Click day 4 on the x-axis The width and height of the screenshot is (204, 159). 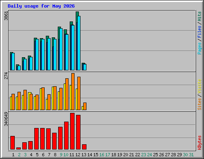tap(31, 155)
